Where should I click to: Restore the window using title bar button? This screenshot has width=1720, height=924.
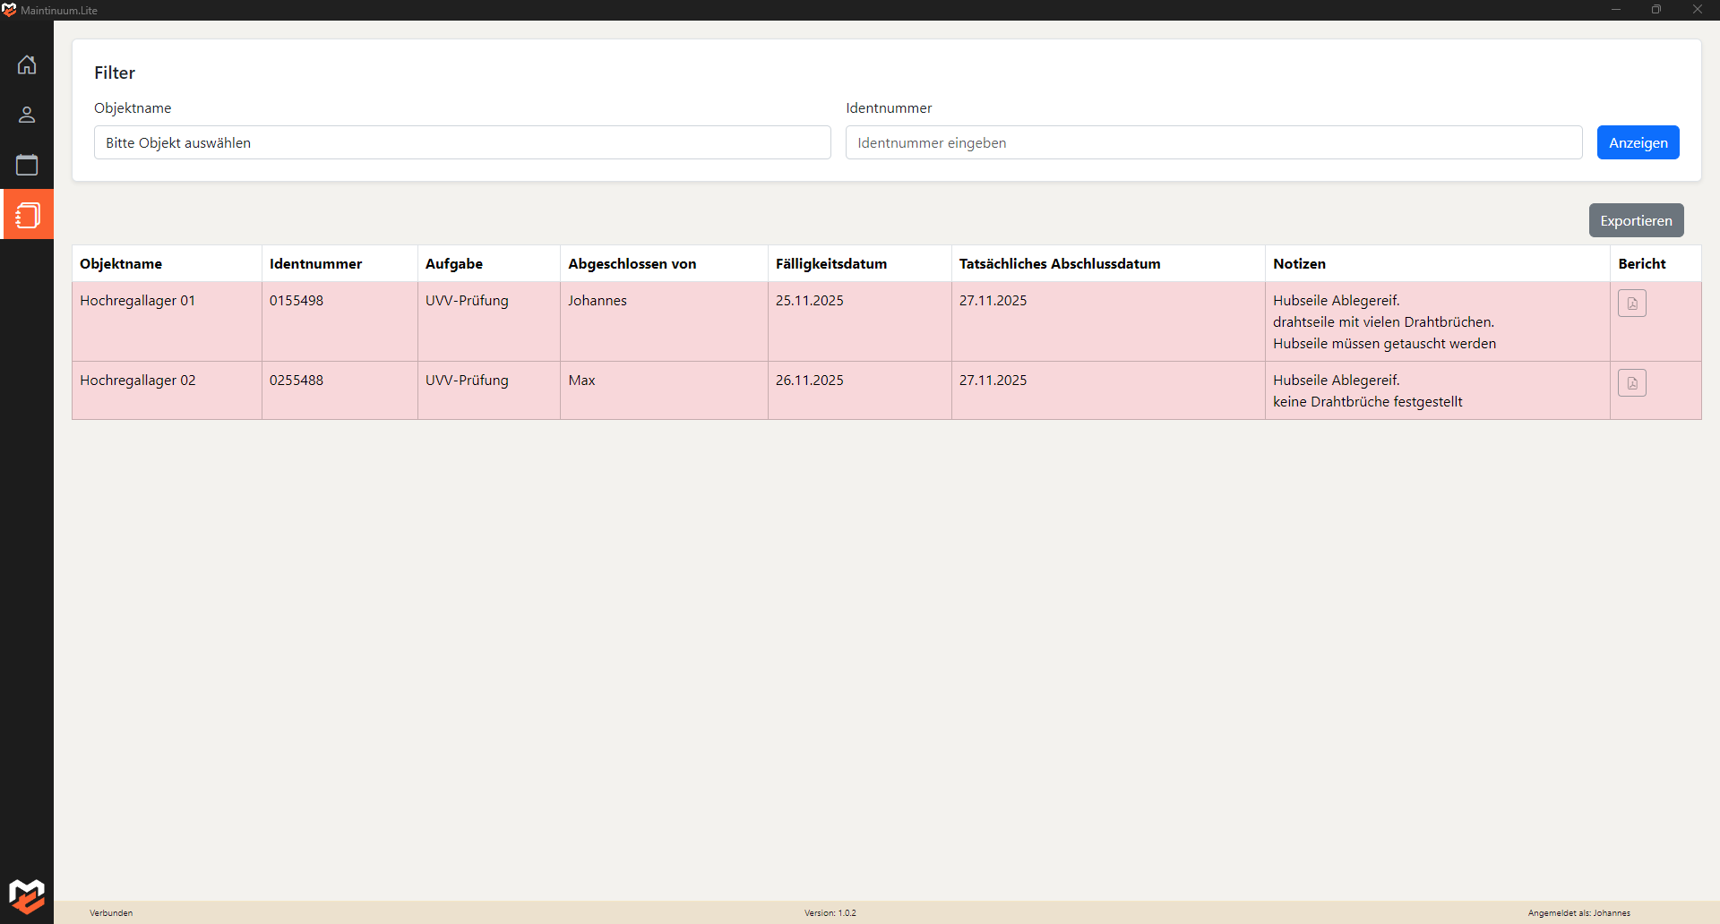[1655, 10]
